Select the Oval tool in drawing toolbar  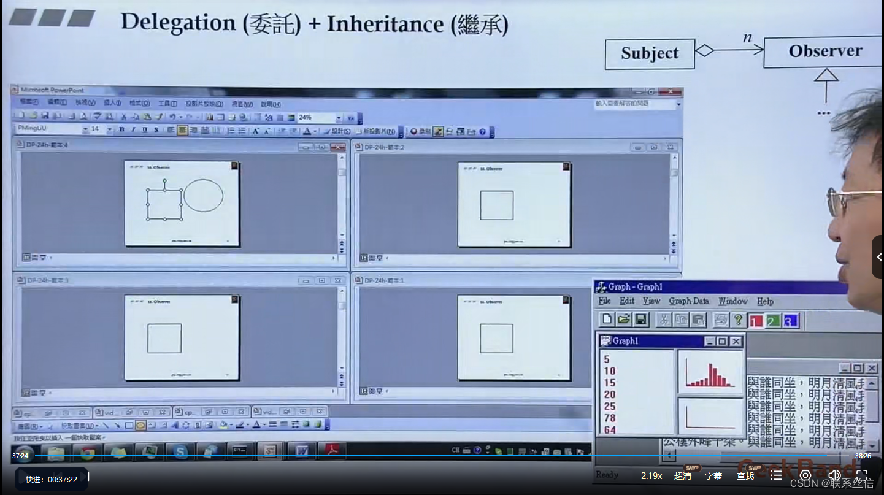tap(140, 424)
